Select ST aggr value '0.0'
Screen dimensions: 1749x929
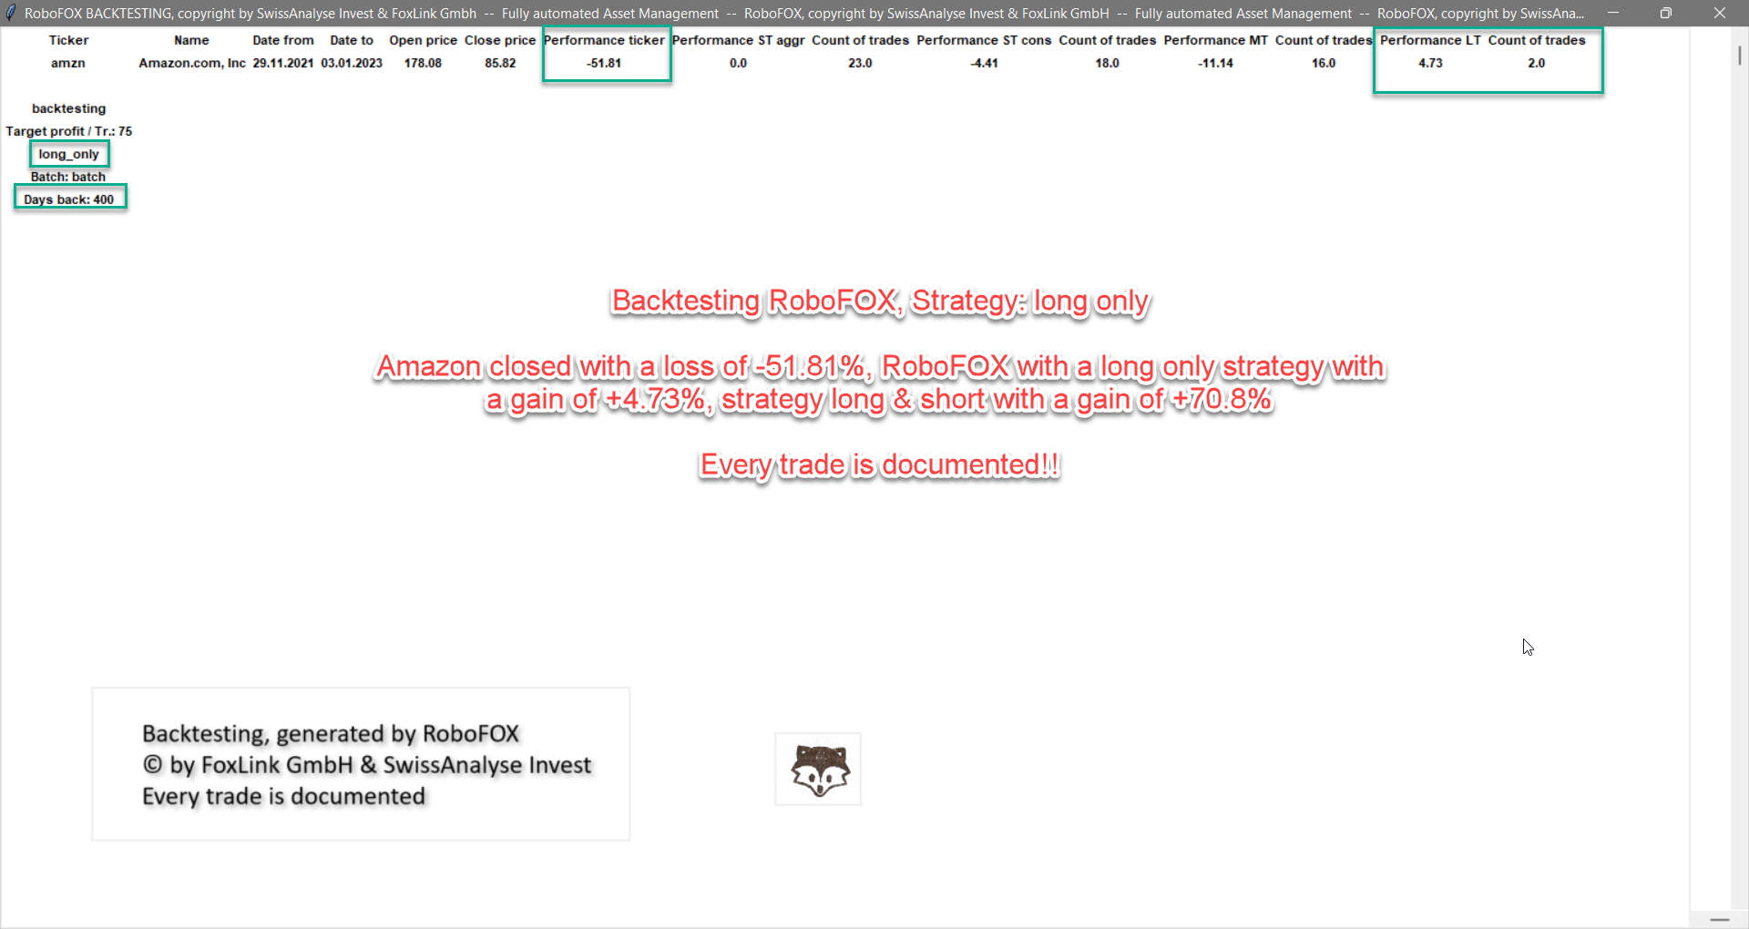(738, 63)
